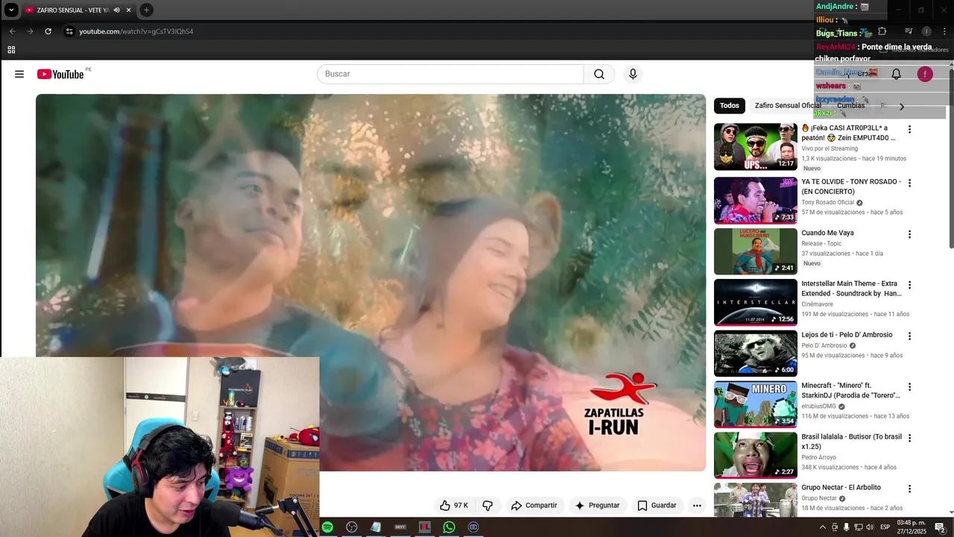Show hidden system tray icons

point(823,527)
